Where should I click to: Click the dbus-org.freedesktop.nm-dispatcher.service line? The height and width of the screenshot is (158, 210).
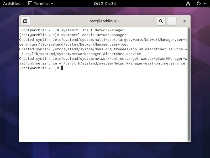103,49
